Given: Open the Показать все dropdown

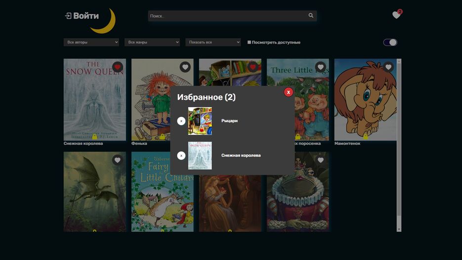Looking at the screenshot, I should pos(213,42).
